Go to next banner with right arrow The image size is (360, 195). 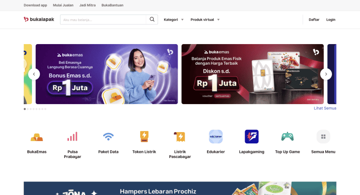point(326,74)
